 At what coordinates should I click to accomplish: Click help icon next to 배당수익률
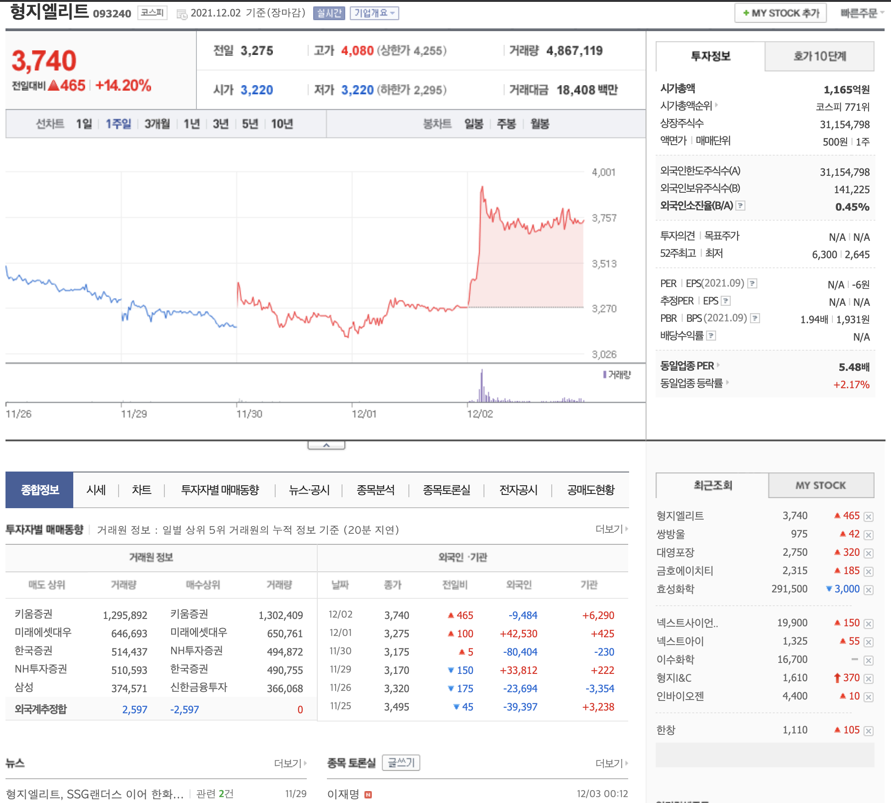(x=711, y=336)
